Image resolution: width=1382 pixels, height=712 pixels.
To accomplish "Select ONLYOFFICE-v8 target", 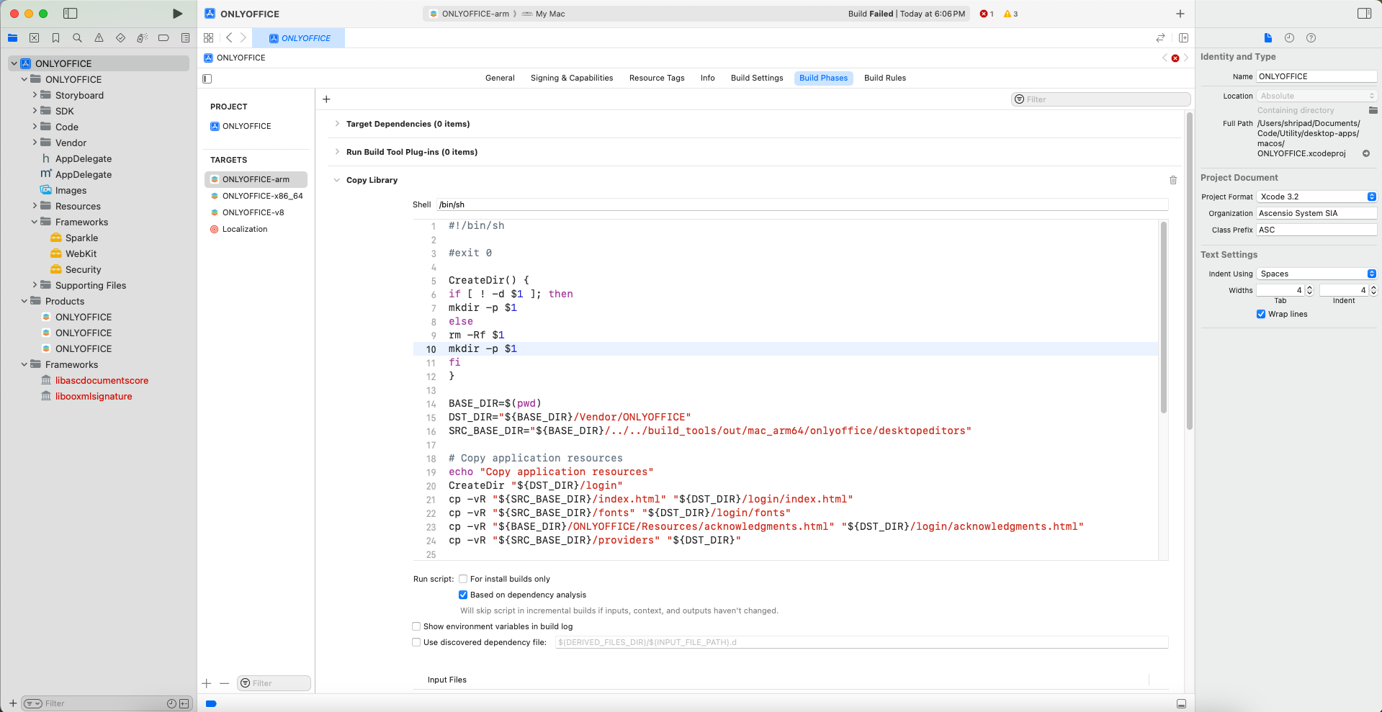I will click(x=256, y=212).
